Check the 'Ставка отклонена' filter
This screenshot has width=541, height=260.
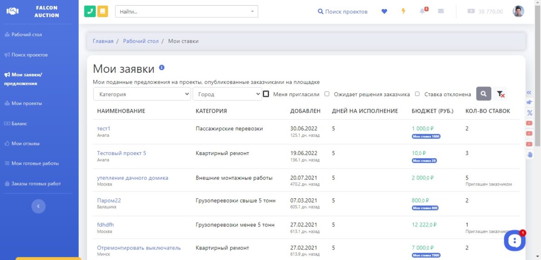(x=417, y=94)
